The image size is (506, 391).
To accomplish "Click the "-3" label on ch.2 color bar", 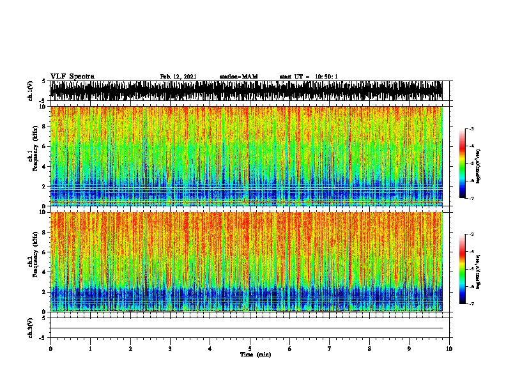I will [x=471, y=234].
